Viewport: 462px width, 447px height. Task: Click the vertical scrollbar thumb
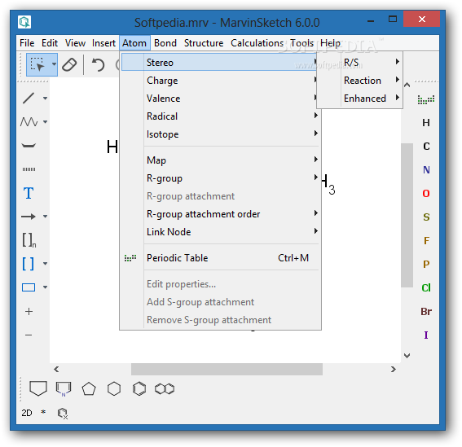(407, 215)
